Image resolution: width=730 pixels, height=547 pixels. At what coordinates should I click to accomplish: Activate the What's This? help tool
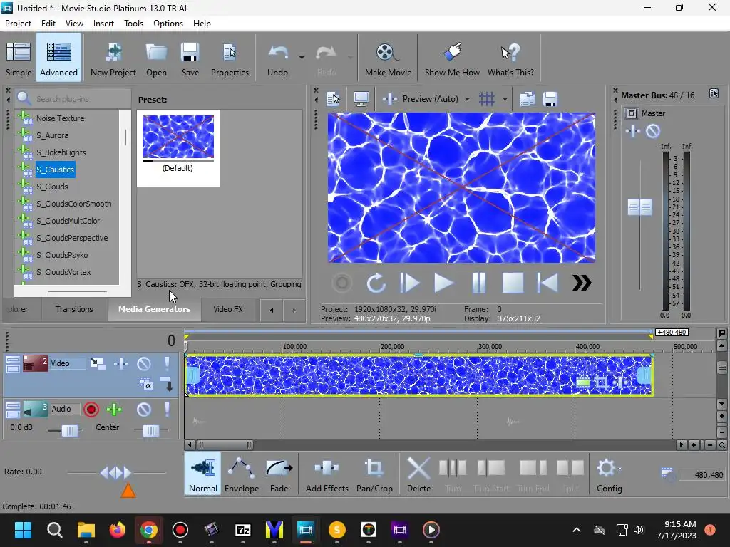[510, 58]
